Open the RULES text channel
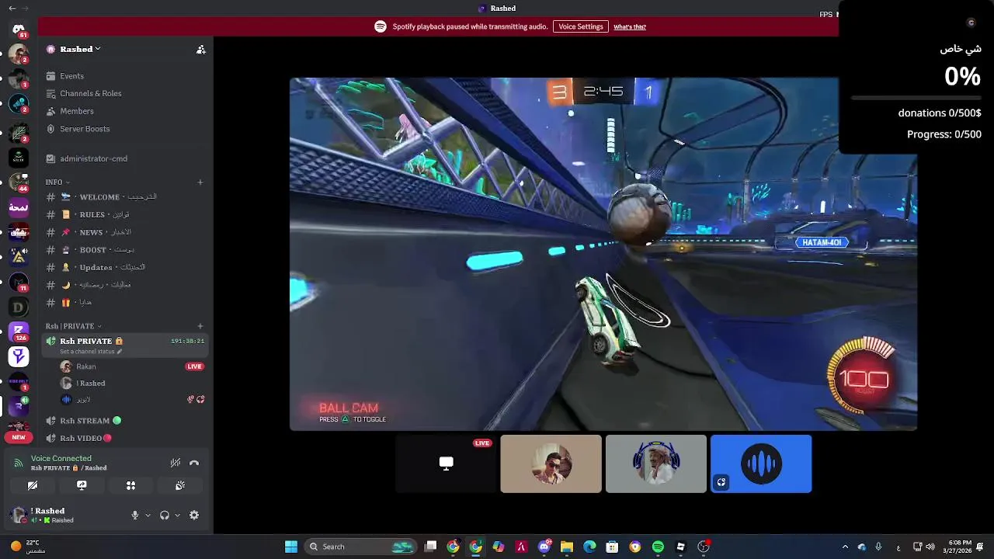Image resolution: width=994 pixels, height=559 pixels. pos(125,214)
